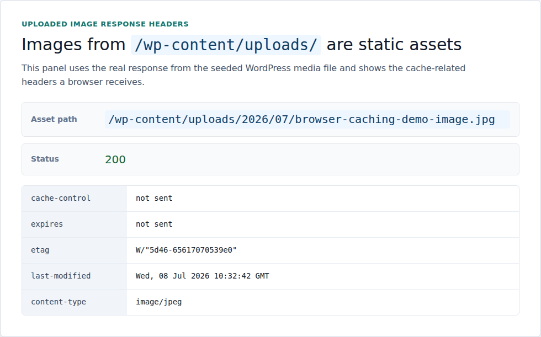Click the 'last-modified' header name cell
This screenshot has width=541, height=337.
click(75, 276)
